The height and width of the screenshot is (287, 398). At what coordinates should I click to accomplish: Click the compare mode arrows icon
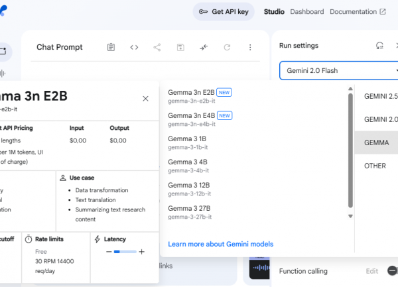pos(204,47)
